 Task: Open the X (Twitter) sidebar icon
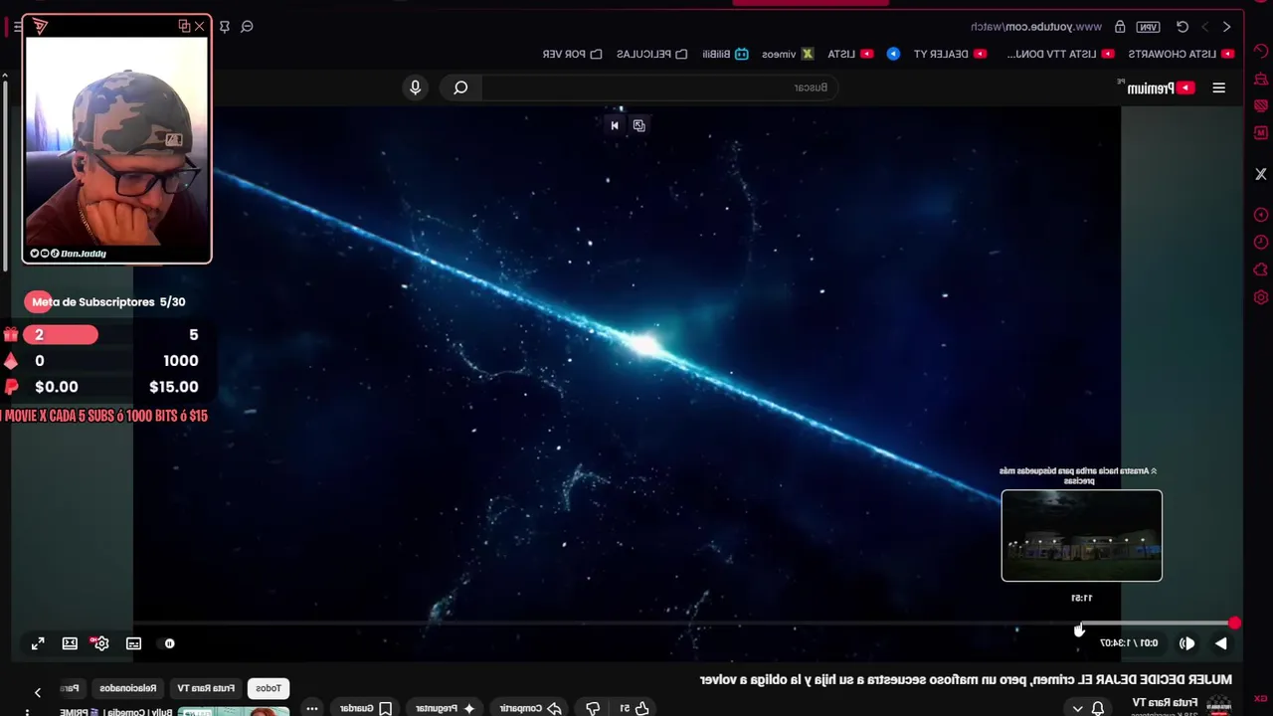1261,174
